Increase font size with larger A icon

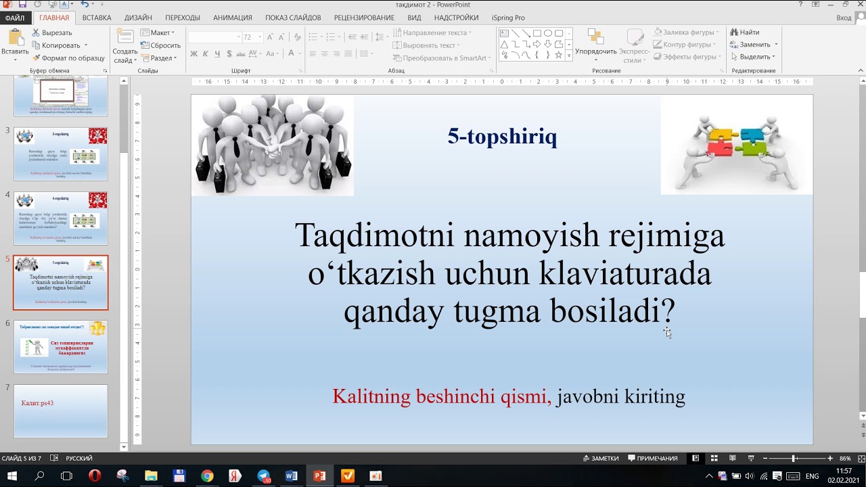click(x=270, y=37)
